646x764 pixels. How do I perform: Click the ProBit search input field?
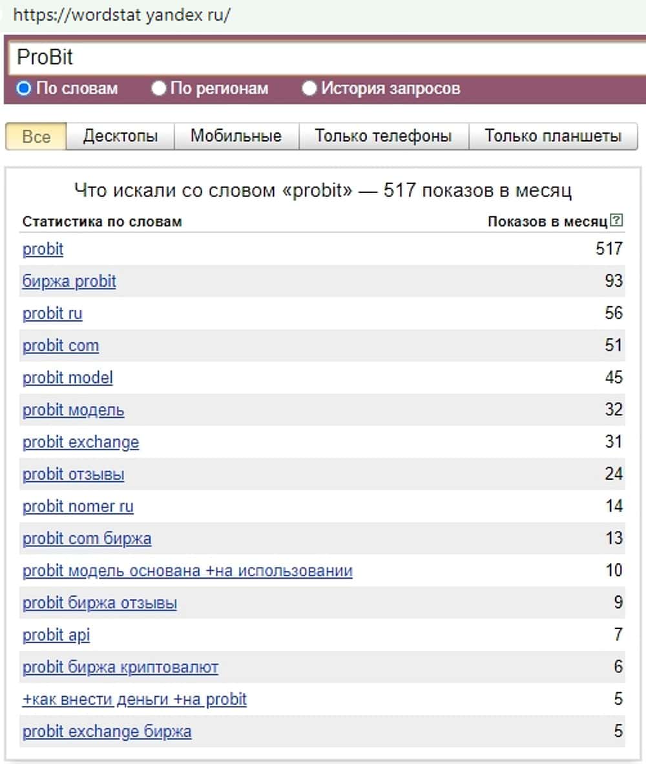click(x=328, y=57)
